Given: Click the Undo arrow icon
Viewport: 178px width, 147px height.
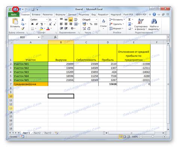Looking at the screenshot, I should 20,9.
